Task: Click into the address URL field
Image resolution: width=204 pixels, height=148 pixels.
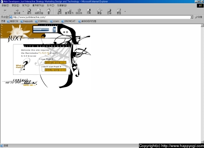Action: pyautogui.click(x=101, y=17)
